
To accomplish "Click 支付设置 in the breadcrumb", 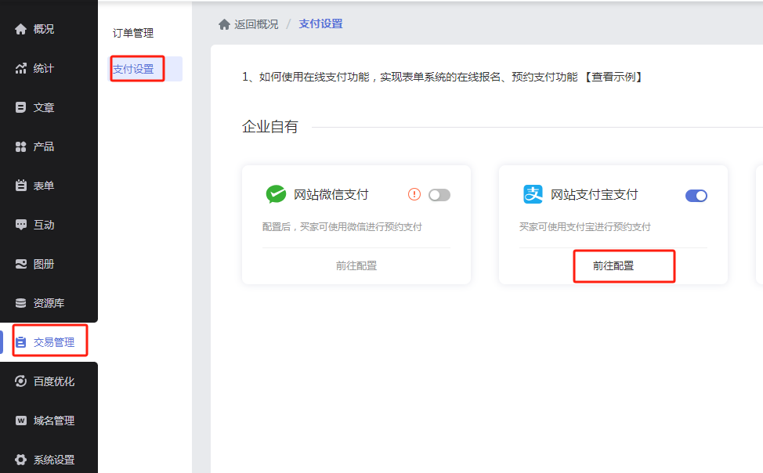I will coord(320,23).
